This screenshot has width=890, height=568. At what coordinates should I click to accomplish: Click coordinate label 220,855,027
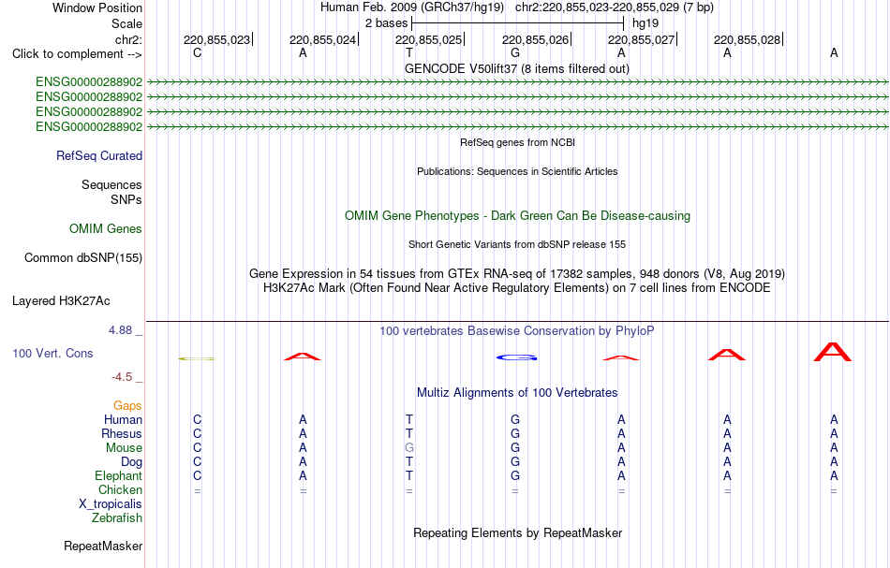click(x=642, y=39)
